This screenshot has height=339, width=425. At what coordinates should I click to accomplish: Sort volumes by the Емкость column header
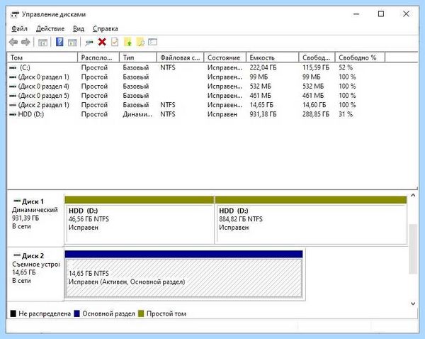[x=273, y=57]
